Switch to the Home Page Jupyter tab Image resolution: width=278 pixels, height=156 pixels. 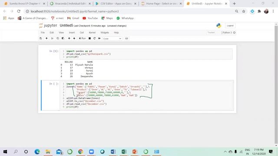coord(162,3)
